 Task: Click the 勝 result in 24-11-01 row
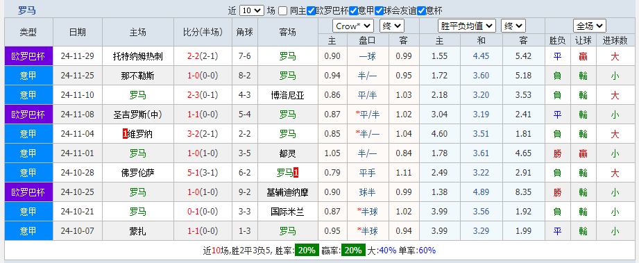557,153
